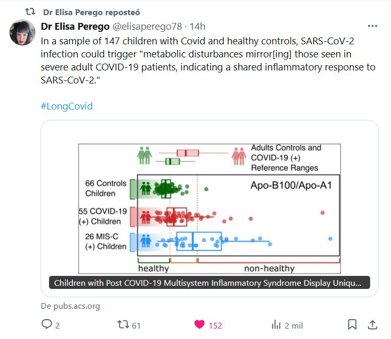Open the Dr Elisa Perego display name

pyautogui.click(x=75, y=26)
